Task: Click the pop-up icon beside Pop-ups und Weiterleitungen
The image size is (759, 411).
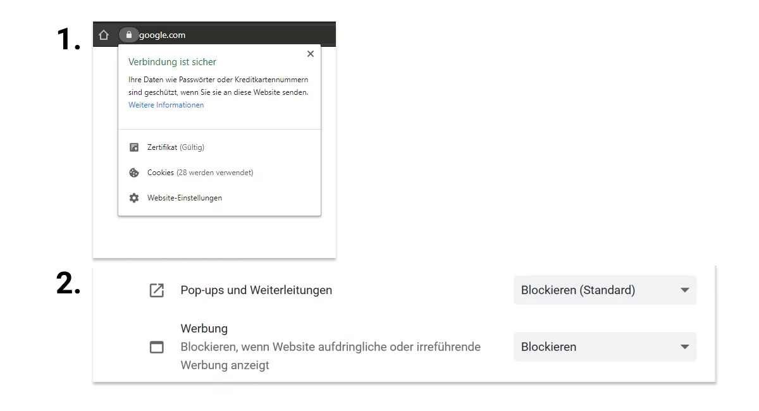Action: (x=156, y=290)
